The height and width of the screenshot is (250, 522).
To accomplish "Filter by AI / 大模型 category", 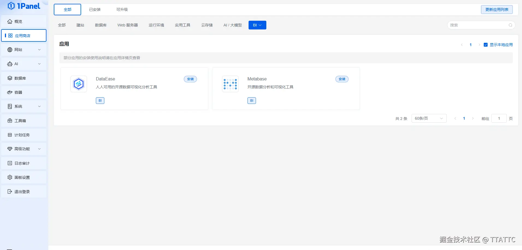I will [x=233, y=25].
